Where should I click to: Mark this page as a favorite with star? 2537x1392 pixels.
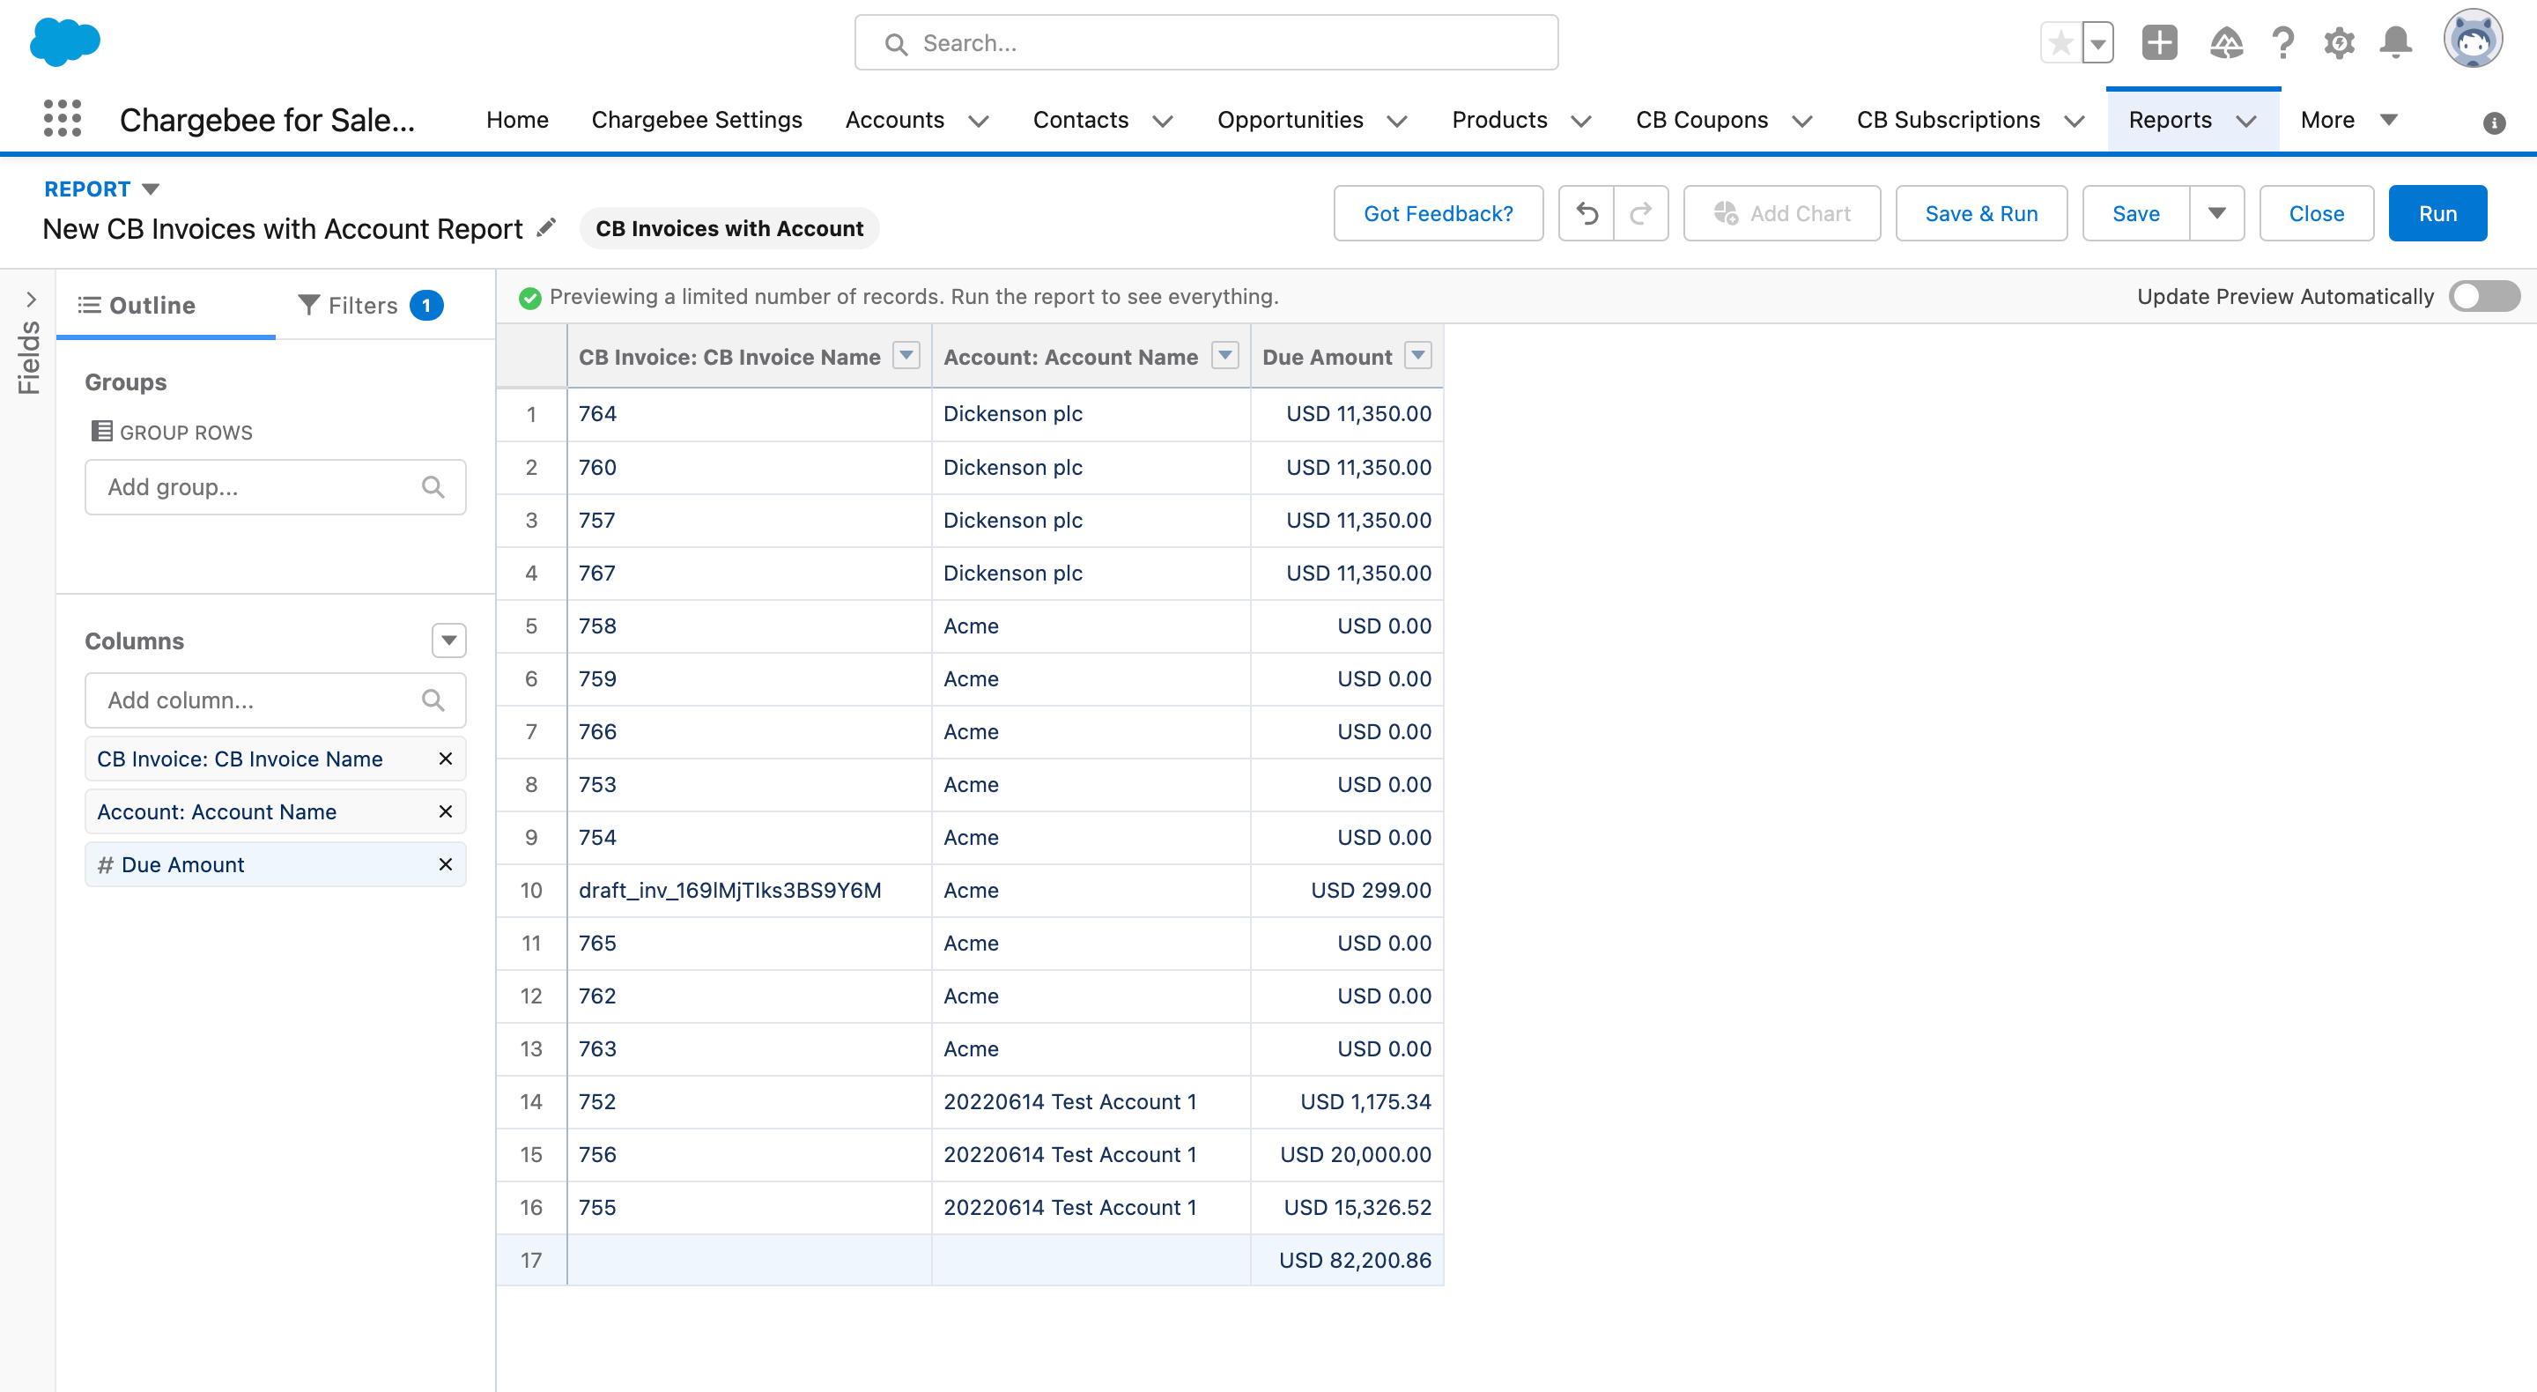pyautogui.click(x=2060, y=43)
